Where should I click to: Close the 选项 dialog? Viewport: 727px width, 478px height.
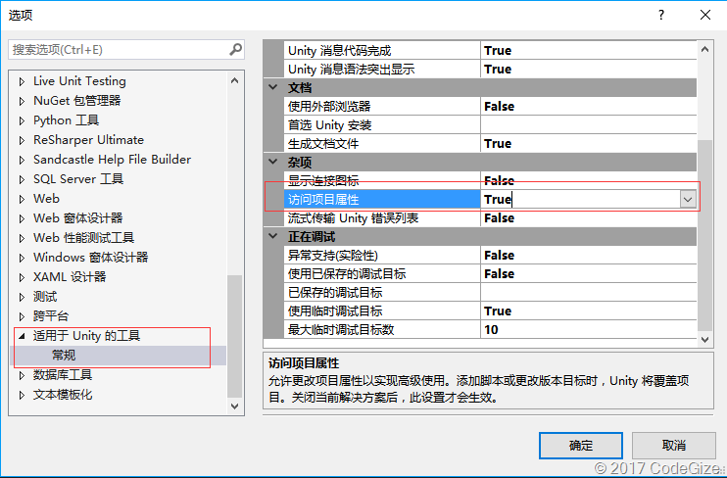(x=705, y=15)
